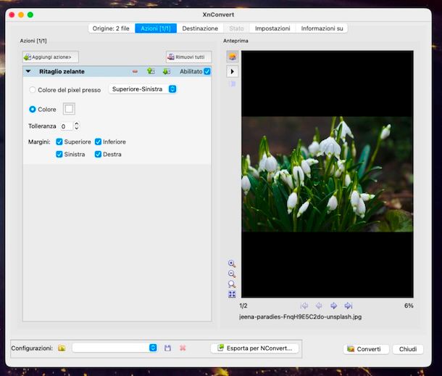
Task: Open the Impostazioni tab
Action: point(272,28)
